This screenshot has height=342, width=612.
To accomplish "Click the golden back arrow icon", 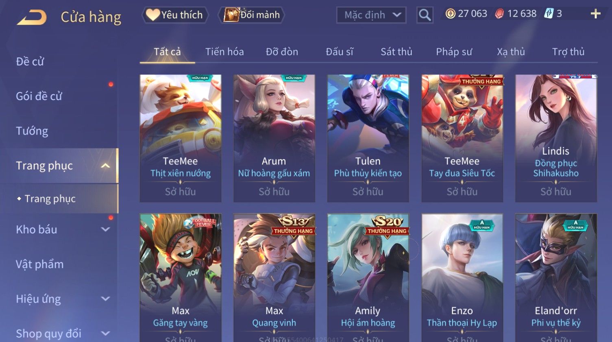I will 32,17.
